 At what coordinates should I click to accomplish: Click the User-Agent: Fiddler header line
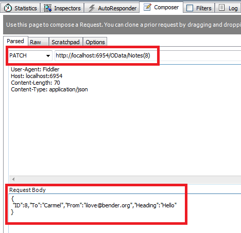[x=35, y=69]
